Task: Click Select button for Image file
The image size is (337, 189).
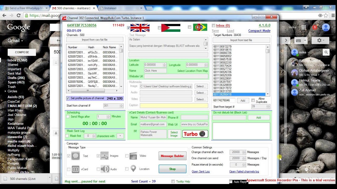Action: (201, 86)
